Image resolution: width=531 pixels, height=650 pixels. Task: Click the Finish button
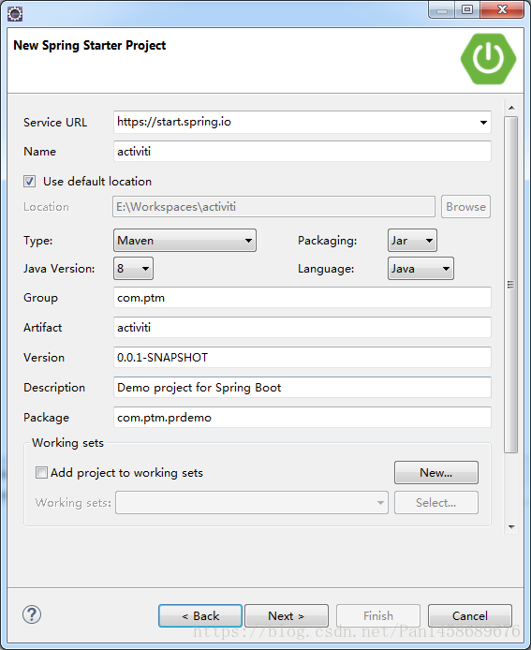coord(378,616)
